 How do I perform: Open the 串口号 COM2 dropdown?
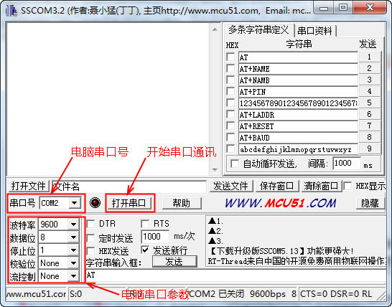(x=75, y=203)
